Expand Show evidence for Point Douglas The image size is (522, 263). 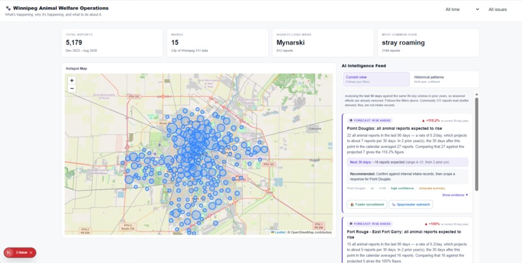[x=455, y=195]
